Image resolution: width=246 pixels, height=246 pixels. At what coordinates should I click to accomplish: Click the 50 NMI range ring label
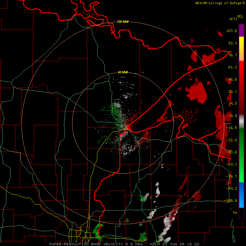[x=123, y=72]
